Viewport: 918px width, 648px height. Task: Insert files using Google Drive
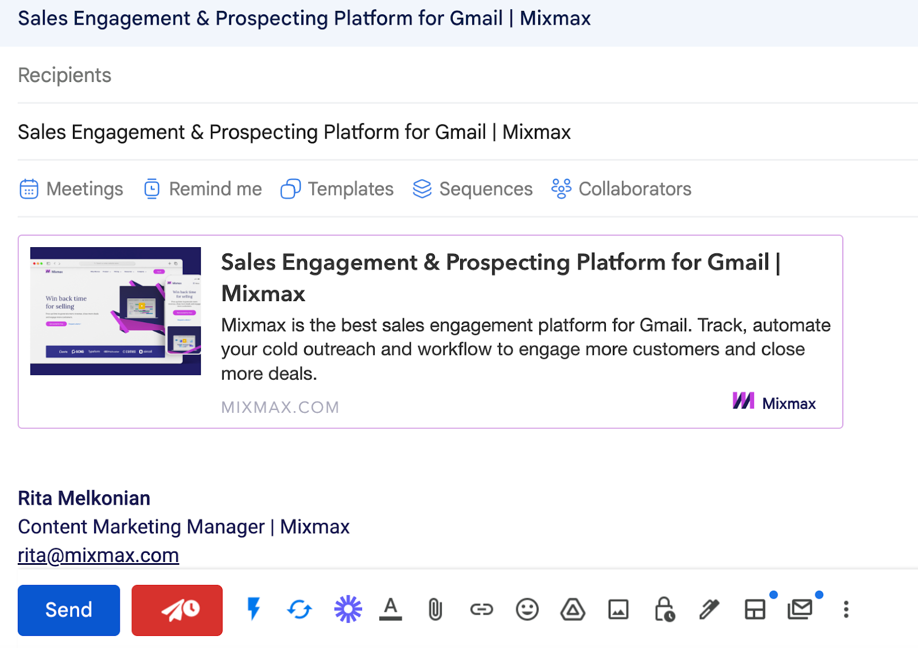coord(573,610)
